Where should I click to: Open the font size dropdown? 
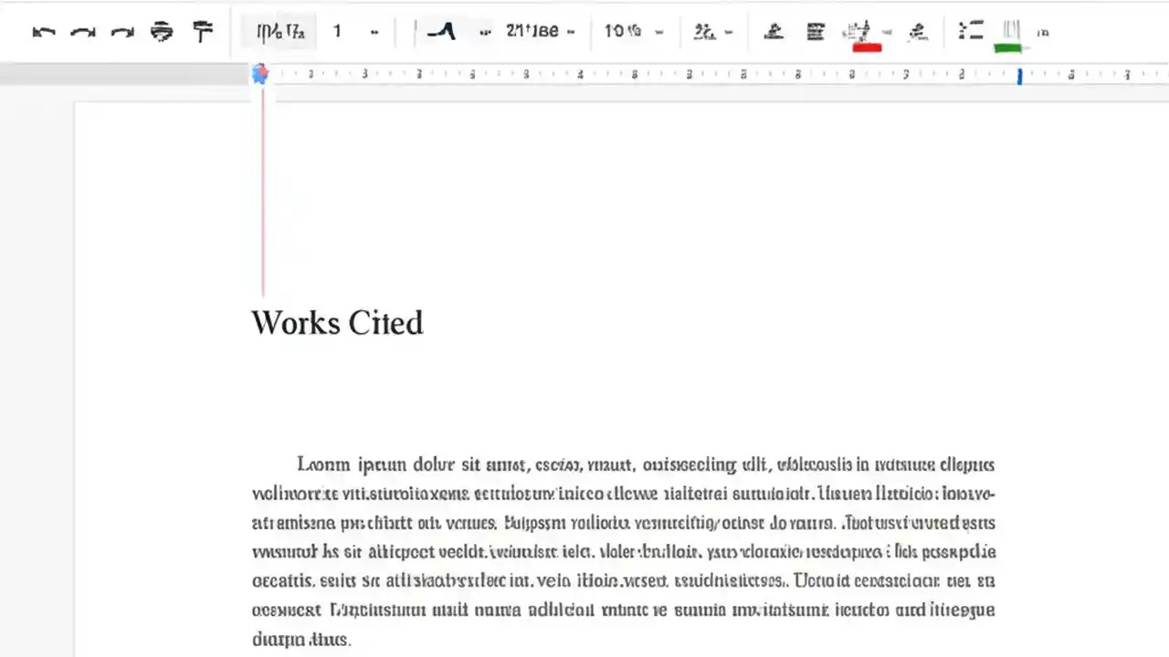tap(635, 32)
